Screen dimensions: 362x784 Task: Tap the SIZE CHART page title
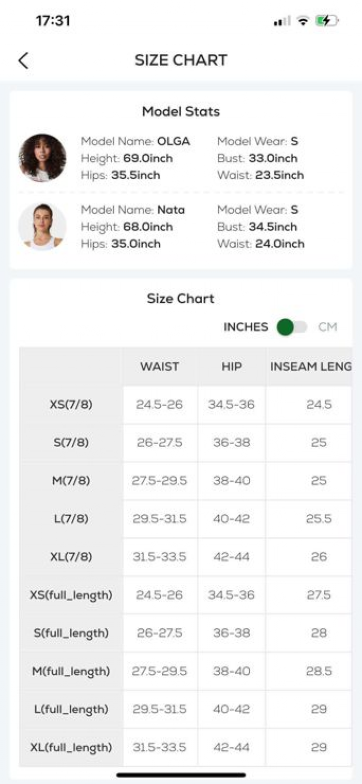click(181, 60)
